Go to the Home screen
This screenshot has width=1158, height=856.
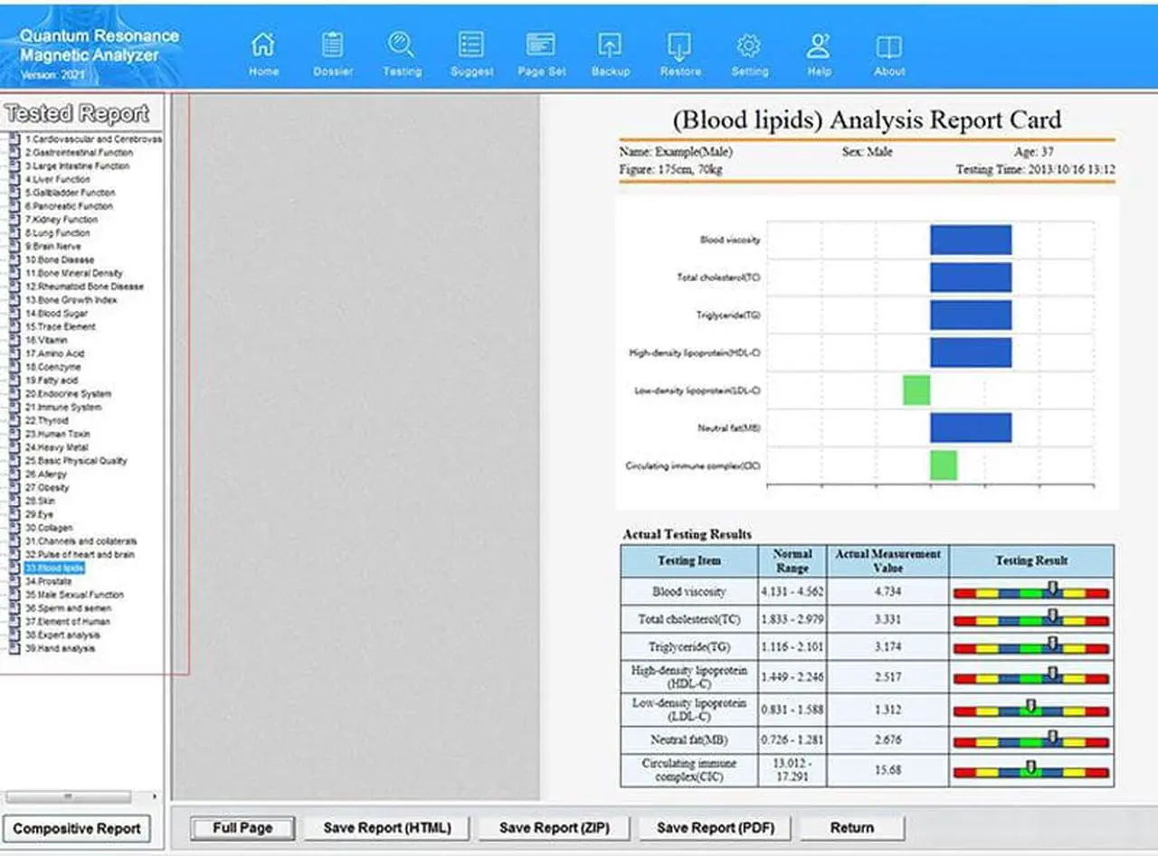262,52
